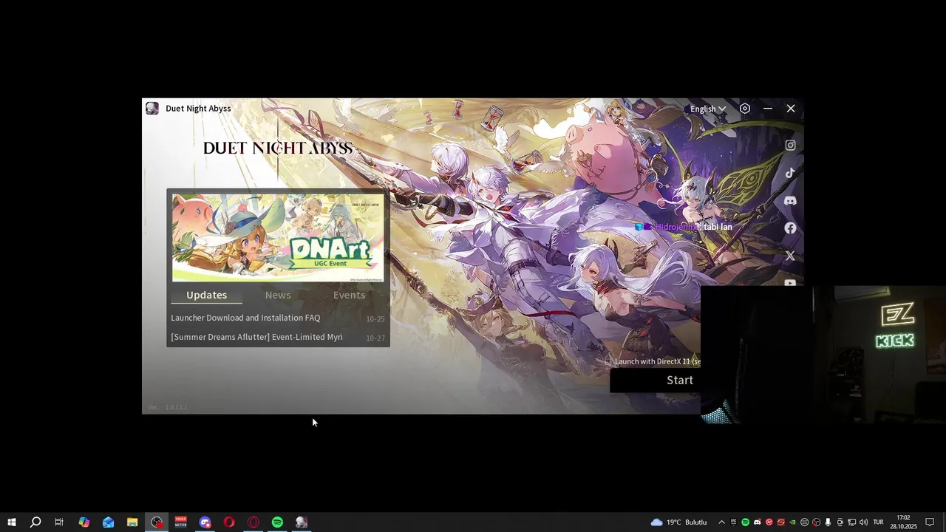Viewport: 946px width, 532px height.
Task: Click the DNArt UGC Event banner
Action: 278,238
